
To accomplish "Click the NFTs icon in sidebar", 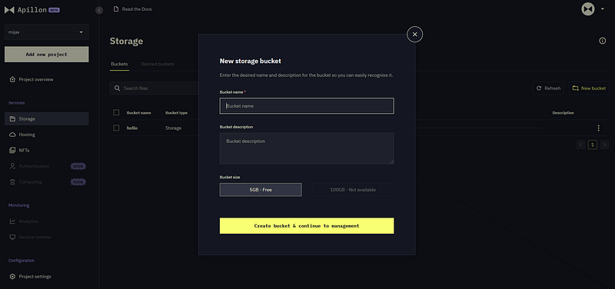I will pyautogui.click(x=12, y=150).
